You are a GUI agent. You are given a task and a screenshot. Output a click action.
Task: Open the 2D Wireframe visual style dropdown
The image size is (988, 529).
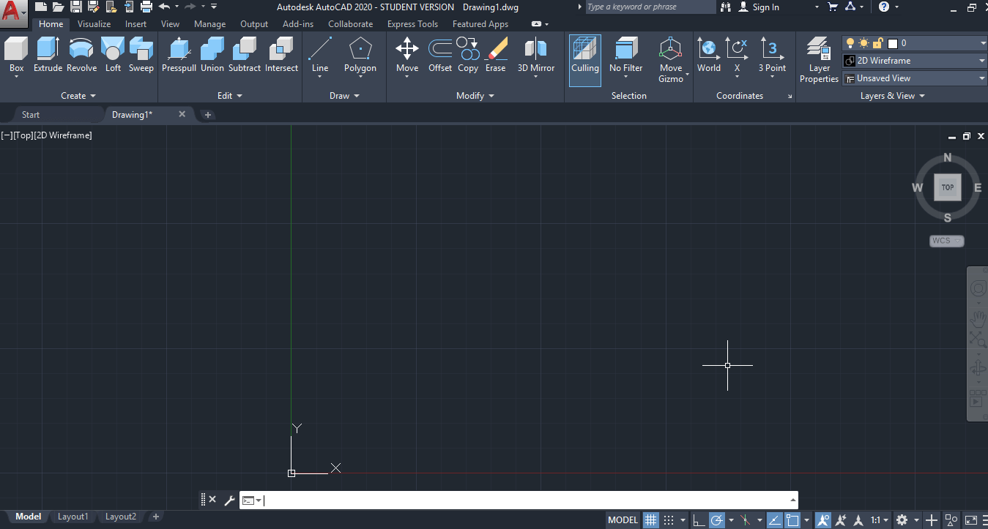(x=981, y=61)
